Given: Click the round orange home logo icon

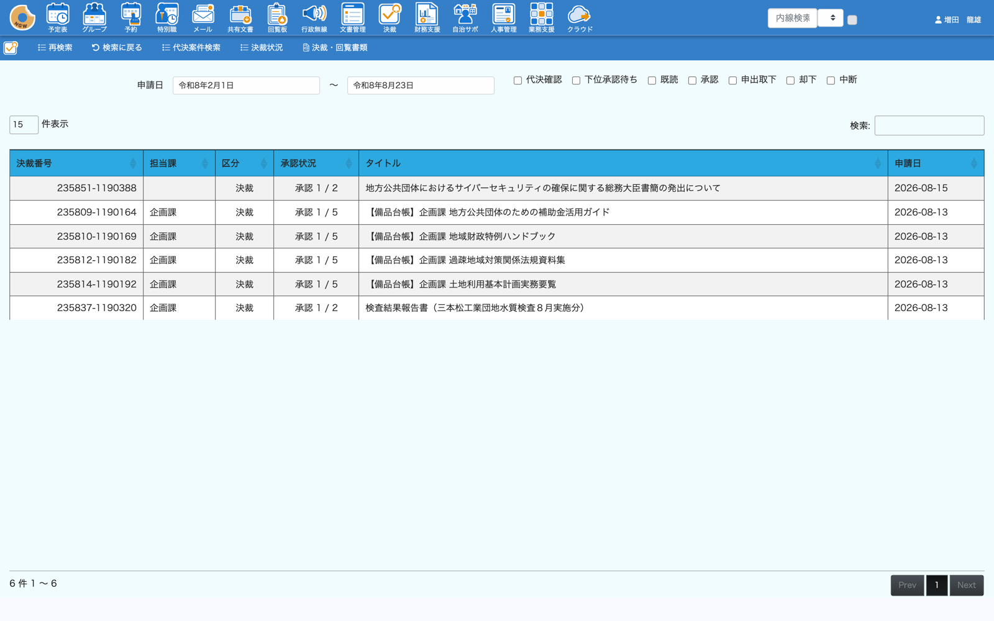Looking at the screenshot, I should pyautogui.click(x=22, y=17).
